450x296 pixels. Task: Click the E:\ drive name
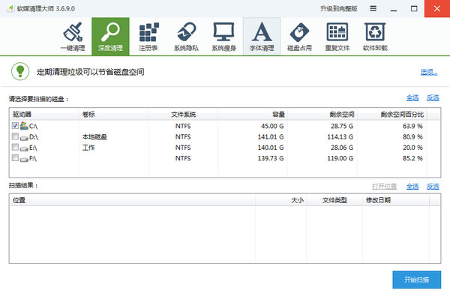pyautogui.click(x=33, y=148)
